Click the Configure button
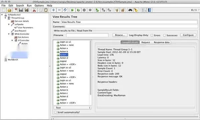 coord(188,35)
